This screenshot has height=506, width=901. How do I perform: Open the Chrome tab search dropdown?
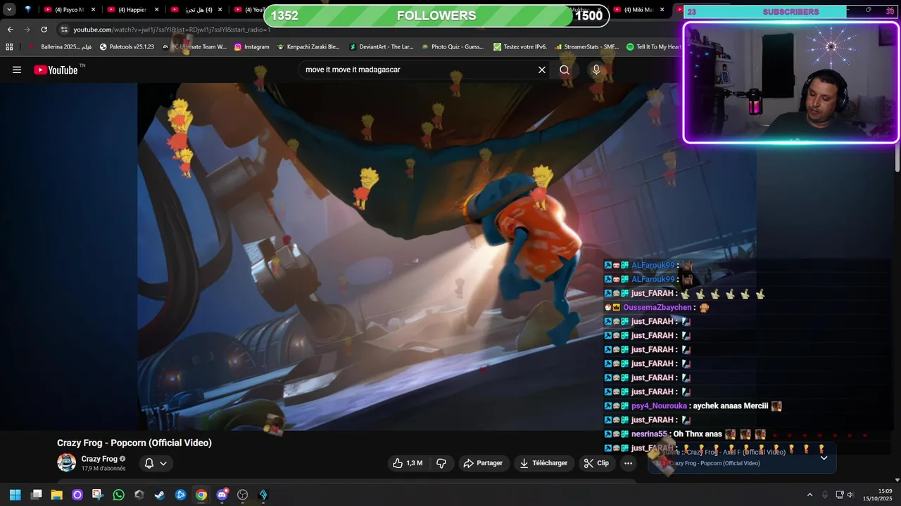pos(9,10)
